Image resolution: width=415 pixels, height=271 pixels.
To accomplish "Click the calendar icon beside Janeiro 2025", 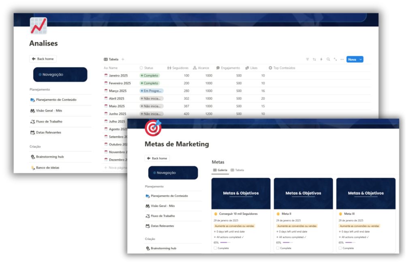I will (106, 75).
